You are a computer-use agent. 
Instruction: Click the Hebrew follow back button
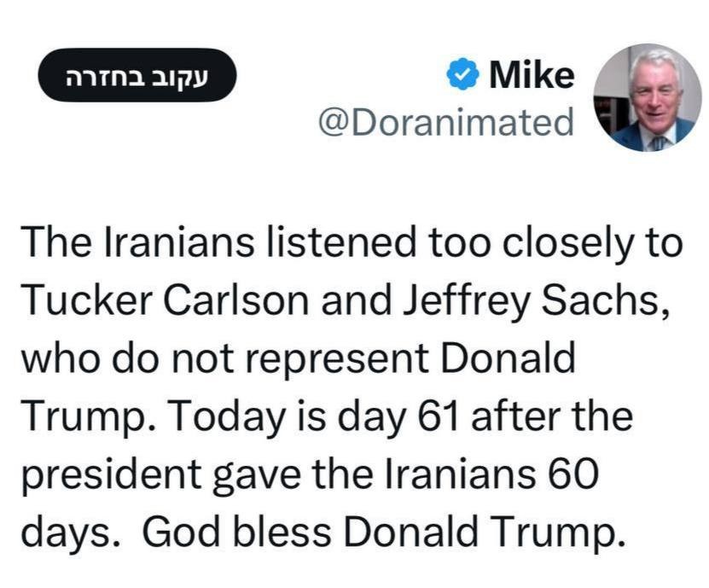click(x=137, y=75)
